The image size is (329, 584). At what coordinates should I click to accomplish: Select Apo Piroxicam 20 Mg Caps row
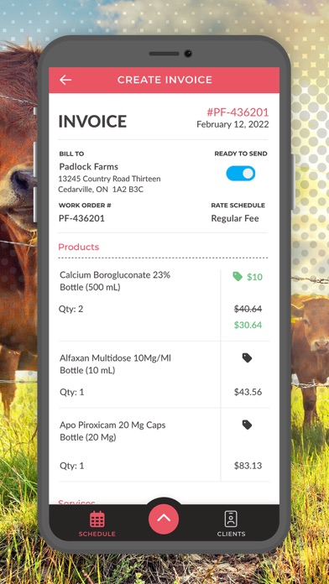163,445
